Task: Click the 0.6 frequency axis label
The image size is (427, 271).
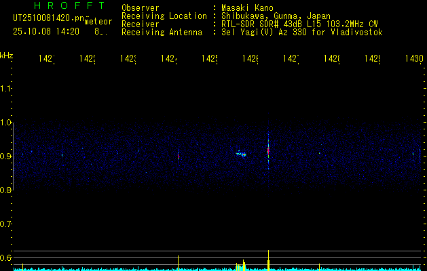Action: tap(5, 257)
